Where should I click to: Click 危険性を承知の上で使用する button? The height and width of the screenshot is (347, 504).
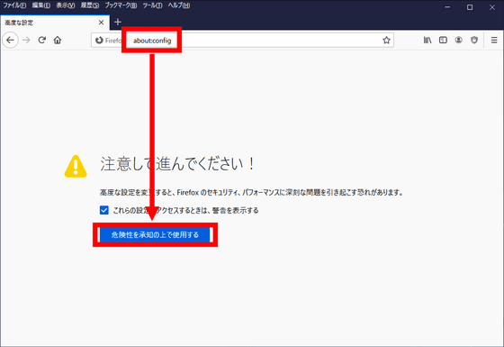(155, 234)
